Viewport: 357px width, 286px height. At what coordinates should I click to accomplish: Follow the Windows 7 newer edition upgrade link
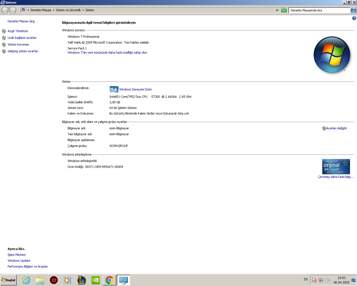coord(107,53)
